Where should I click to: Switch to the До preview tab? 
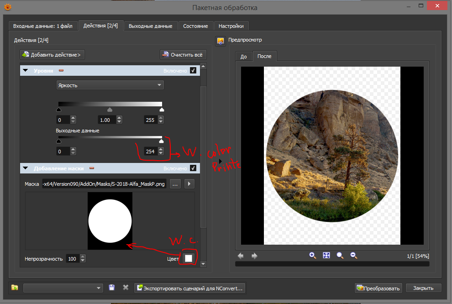tap(244, 56)
